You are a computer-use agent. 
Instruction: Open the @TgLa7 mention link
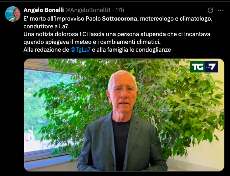click(x=80, y=50)
